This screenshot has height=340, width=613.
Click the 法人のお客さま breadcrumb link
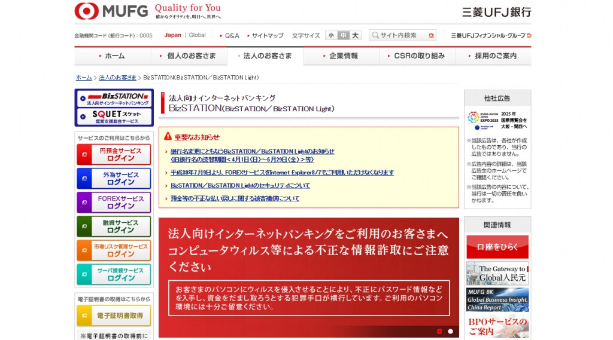tap(117, 77)
